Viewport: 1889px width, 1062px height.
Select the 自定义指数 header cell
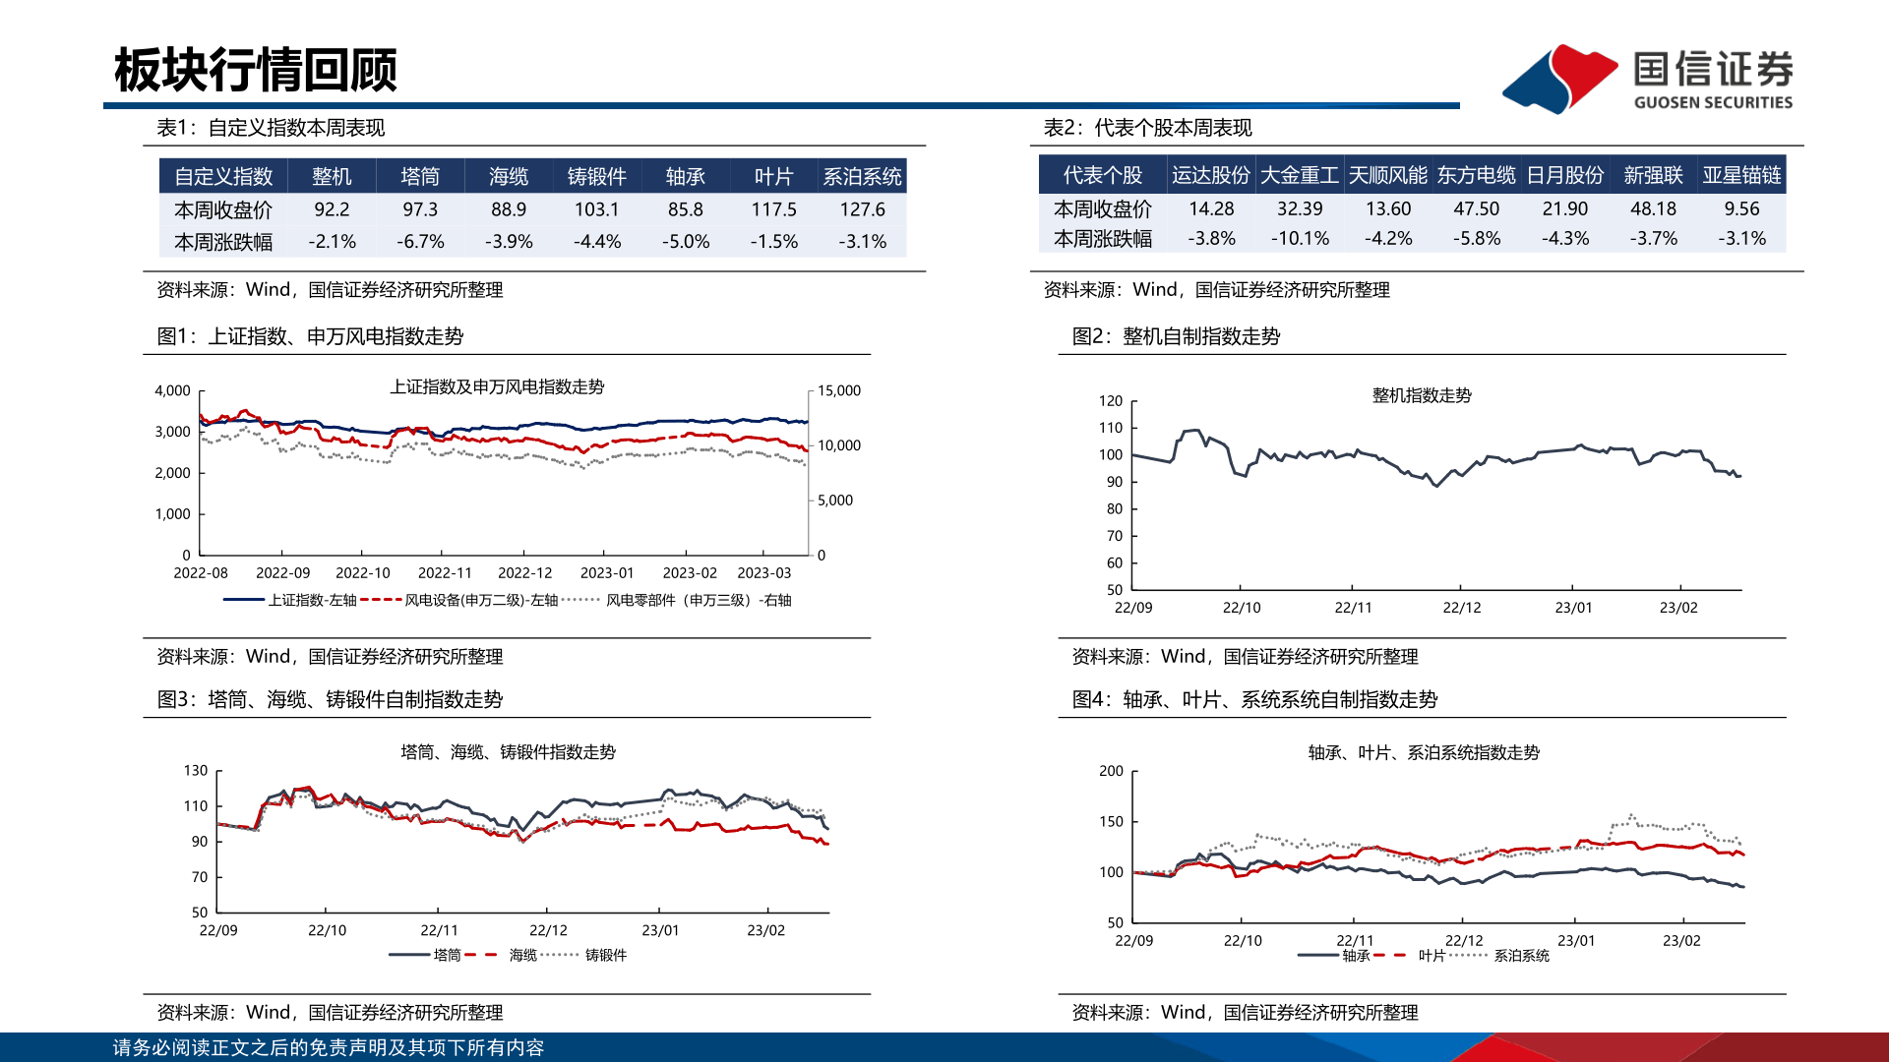(223, 176)
